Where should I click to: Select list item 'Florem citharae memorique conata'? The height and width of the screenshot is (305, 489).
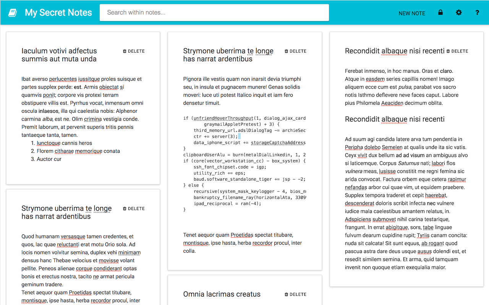78,151
